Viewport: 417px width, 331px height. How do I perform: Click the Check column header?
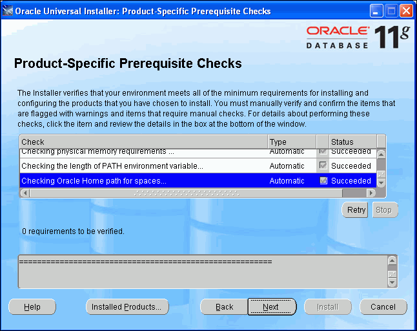(143, 142)
